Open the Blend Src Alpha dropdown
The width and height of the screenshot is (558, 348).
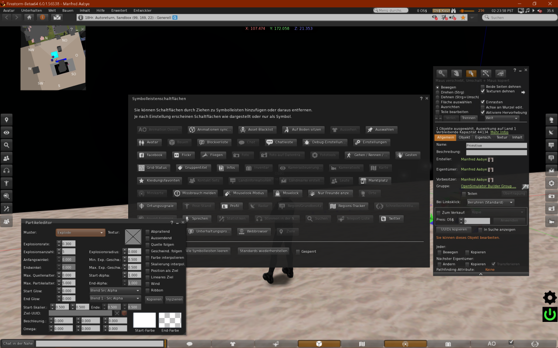click(x=115, y=290)
